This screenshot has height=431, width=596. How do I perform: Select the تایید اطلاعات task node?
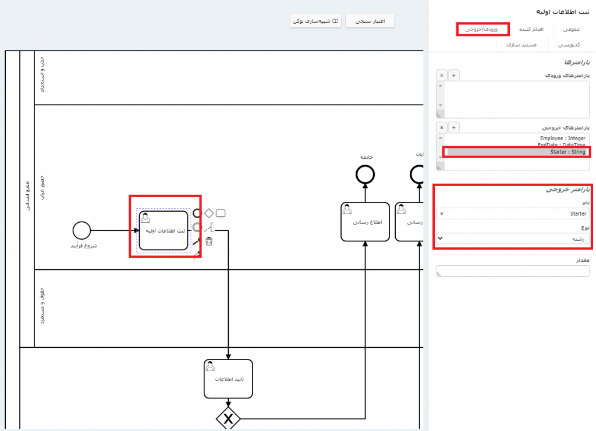(228, 379)
